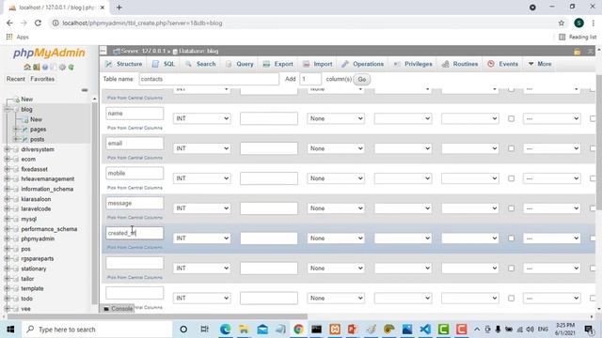Tick Null checkbox for created_at column
The width and height of the screenshot is (602, 338).
tap(511, 238)
